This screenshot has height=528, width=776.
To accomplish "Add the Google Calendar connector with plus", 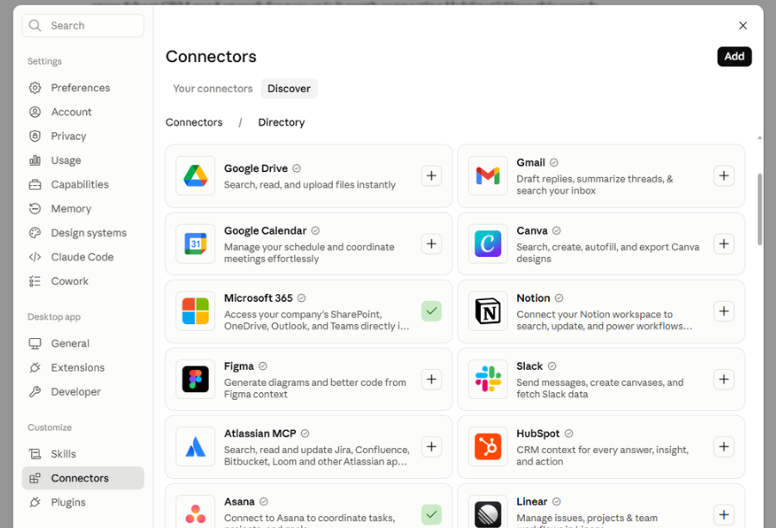I will (432, 243).
